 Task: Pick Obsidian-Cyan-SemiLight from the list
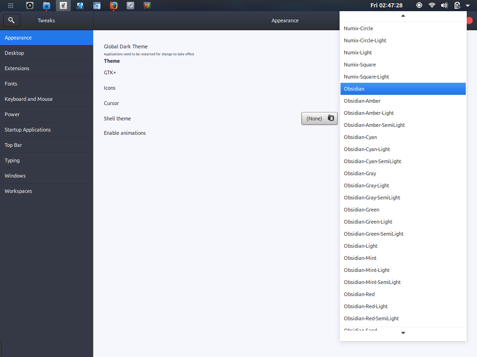(x=403, y=161)
